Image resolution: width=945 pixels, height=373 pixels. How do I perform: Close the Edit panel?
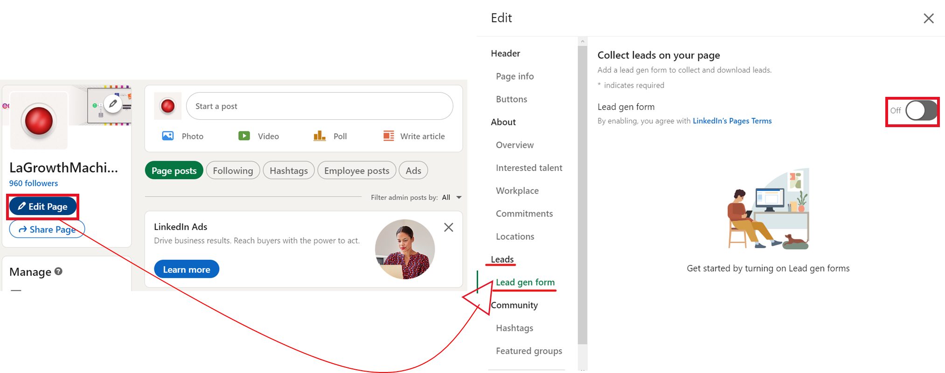click(928, 18)
